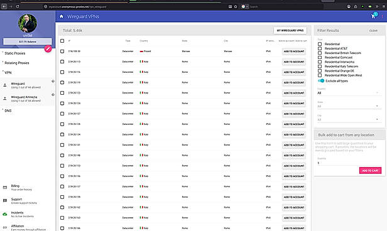Click the Wireguard Amnezia user icon
387x231 pixels.
tap(4, 99)
